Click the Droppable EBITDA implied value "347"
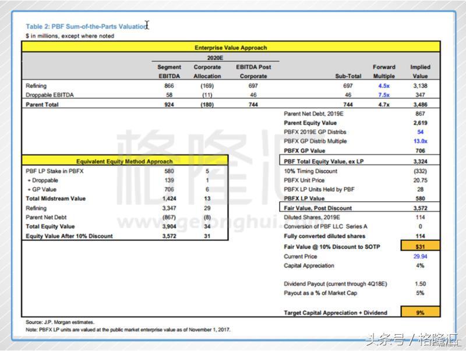The image size is (466, 351). [x=420, y=95]
